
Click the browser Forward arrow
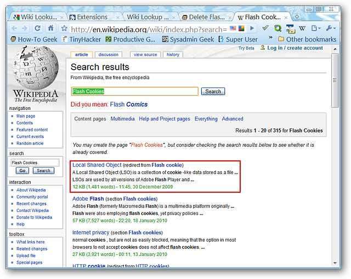tap(25, 29)
